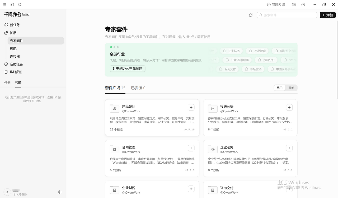The height and width of the screenshot is (198, 338).
Task: Click the 企业法务 scales folder icon
Action: [213, 149]
